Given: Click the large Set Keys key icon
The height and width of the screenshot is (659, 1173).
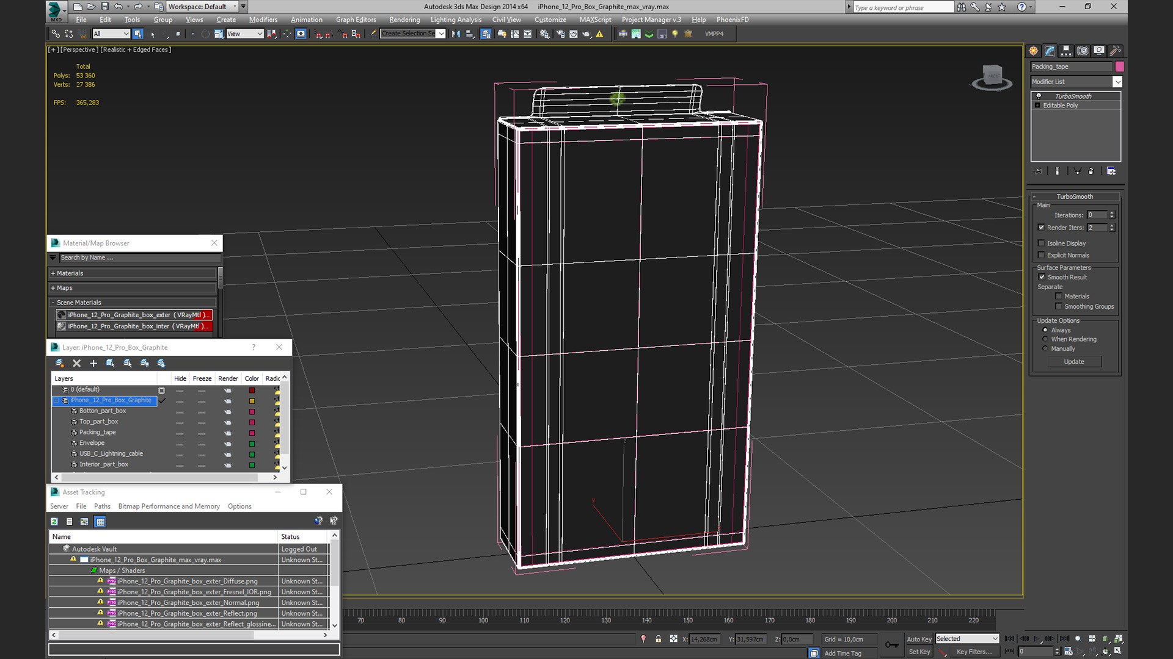Looking at the screenshot, I should coord(892,644).
